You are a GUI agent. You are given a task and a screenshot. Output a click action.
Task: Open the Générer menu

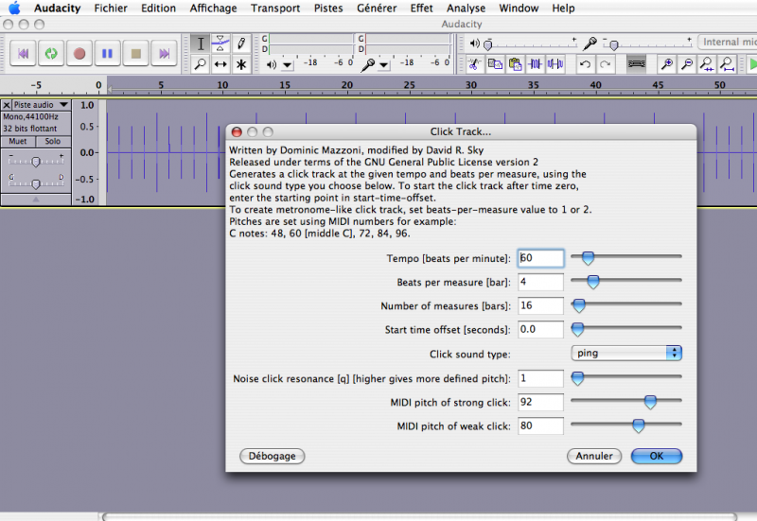tap(377, 9)
